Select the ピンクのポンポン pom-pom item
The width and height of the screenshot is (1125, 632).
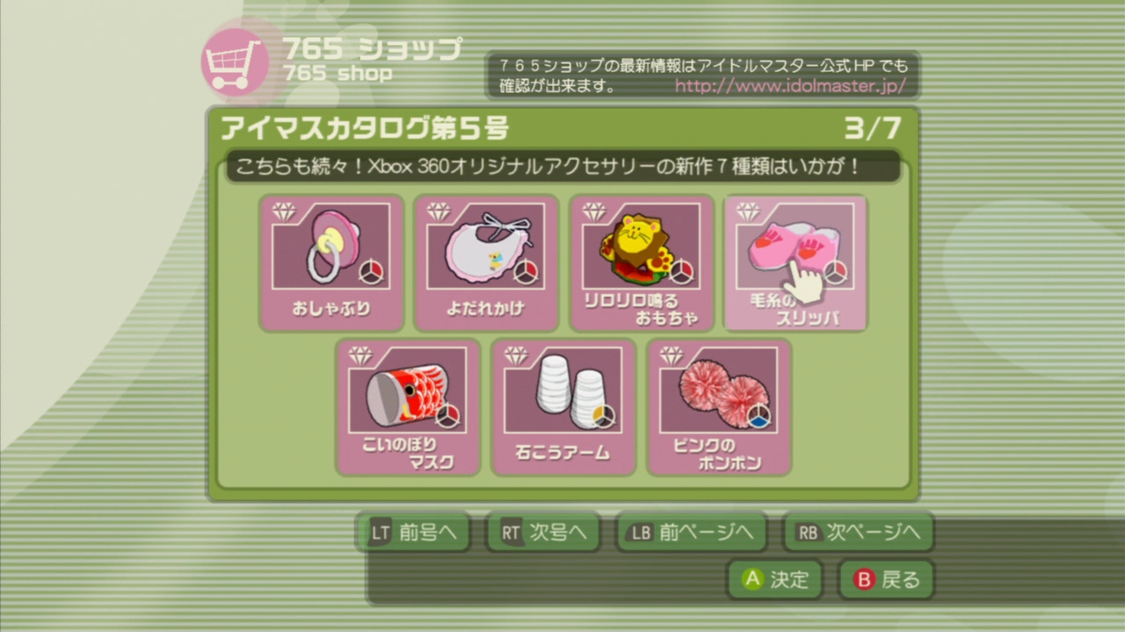(x=719, y=407)
